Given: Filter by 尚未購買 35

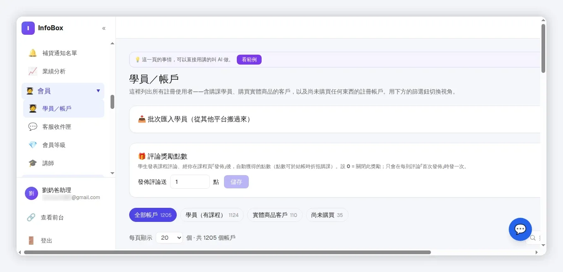Looking at the screenshot, I should pos(327,215).
